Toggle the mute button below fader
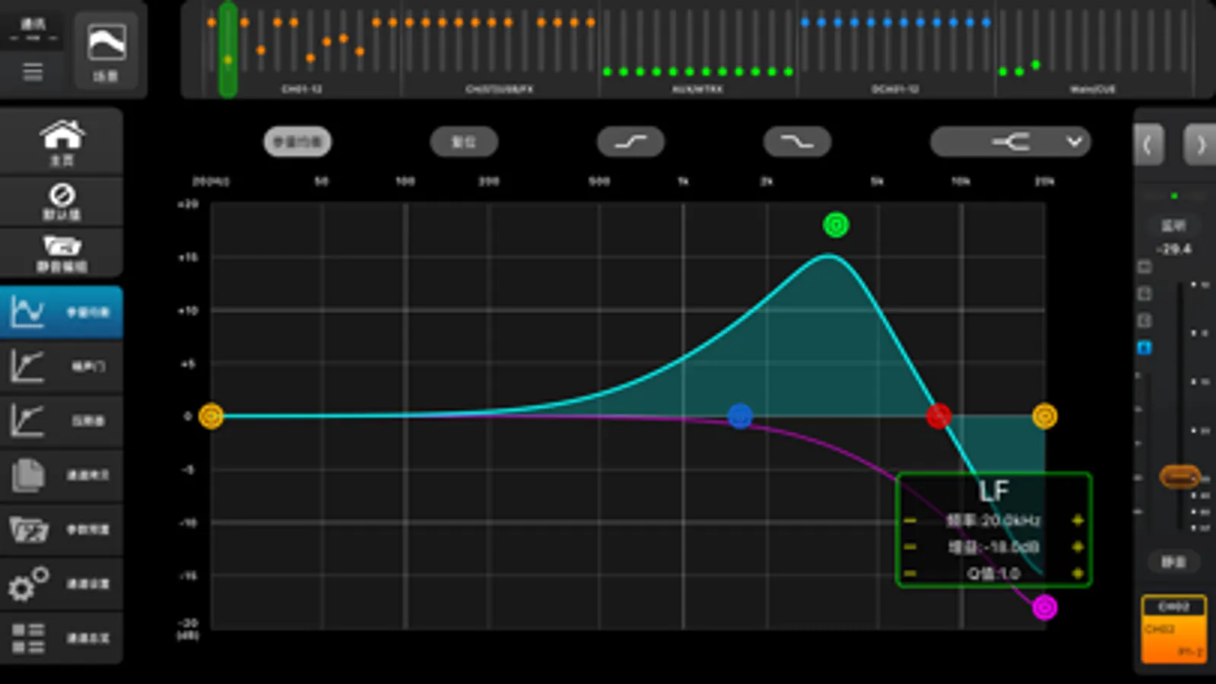 [1173, 562]
